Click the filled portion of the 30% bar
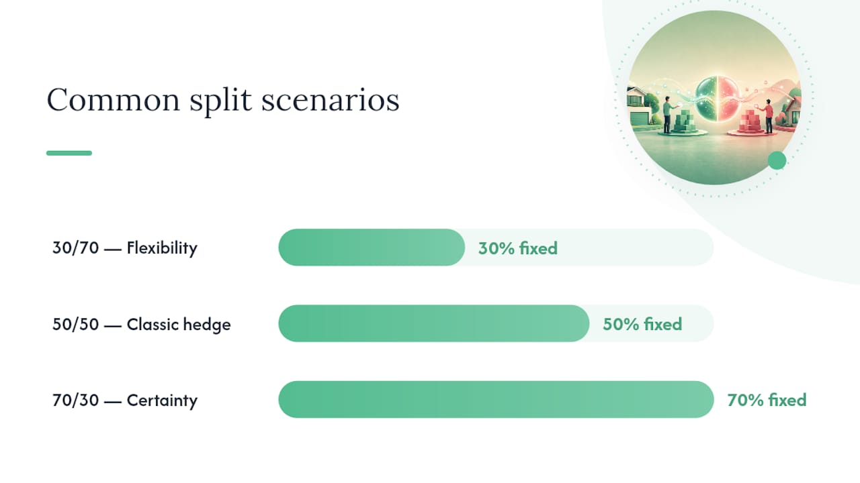This screenshot has height=483, width=860. 372,248
